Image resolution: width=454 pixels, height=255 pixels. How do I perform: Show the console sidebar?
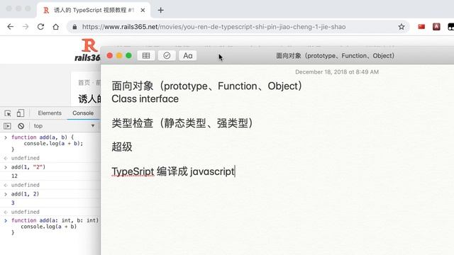point(7,126)
